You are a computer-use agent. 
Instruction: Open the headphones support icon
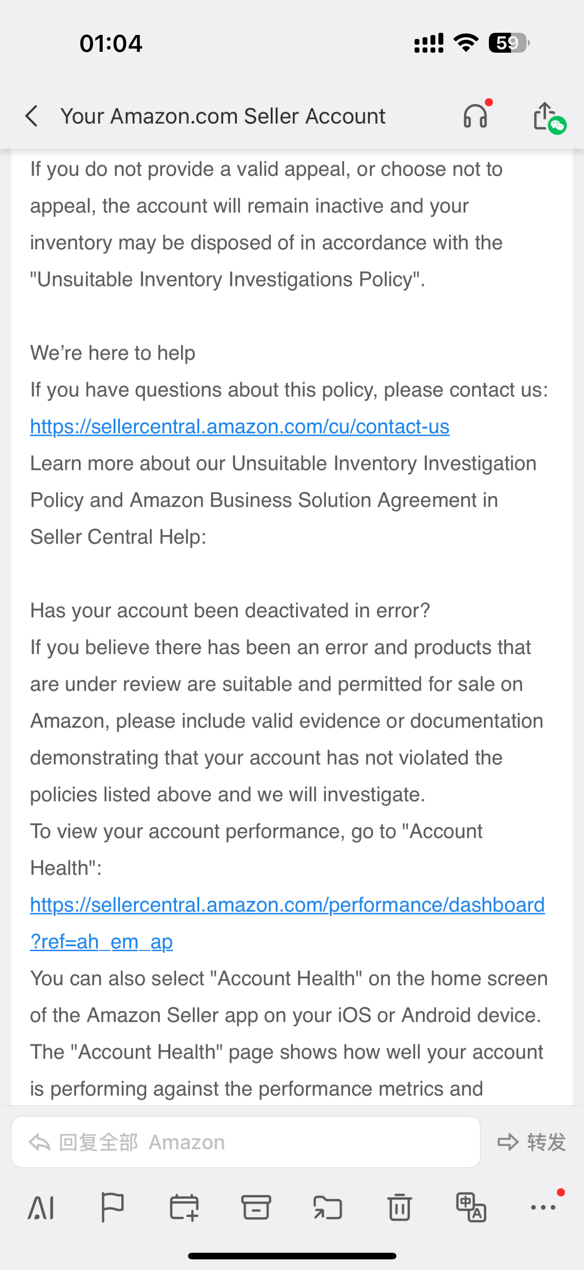(476, 116)
